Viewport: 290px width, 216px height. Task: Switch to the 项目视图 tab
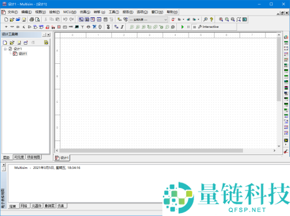point(34,157)
